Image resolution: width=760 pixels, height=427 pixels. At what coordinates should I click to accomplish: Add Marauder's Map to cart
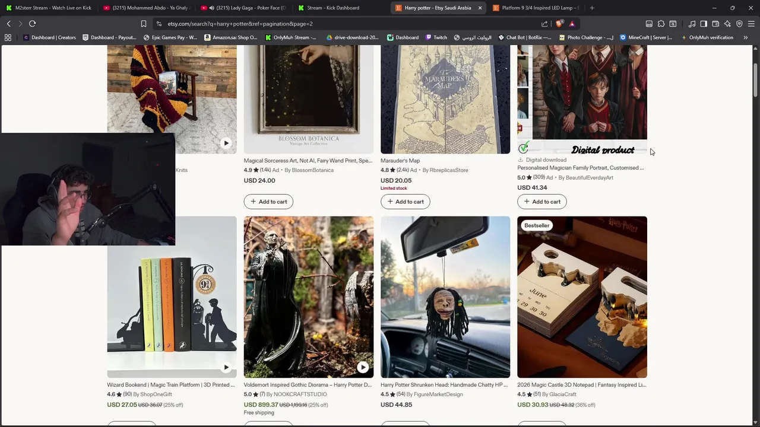coord(405,202)
